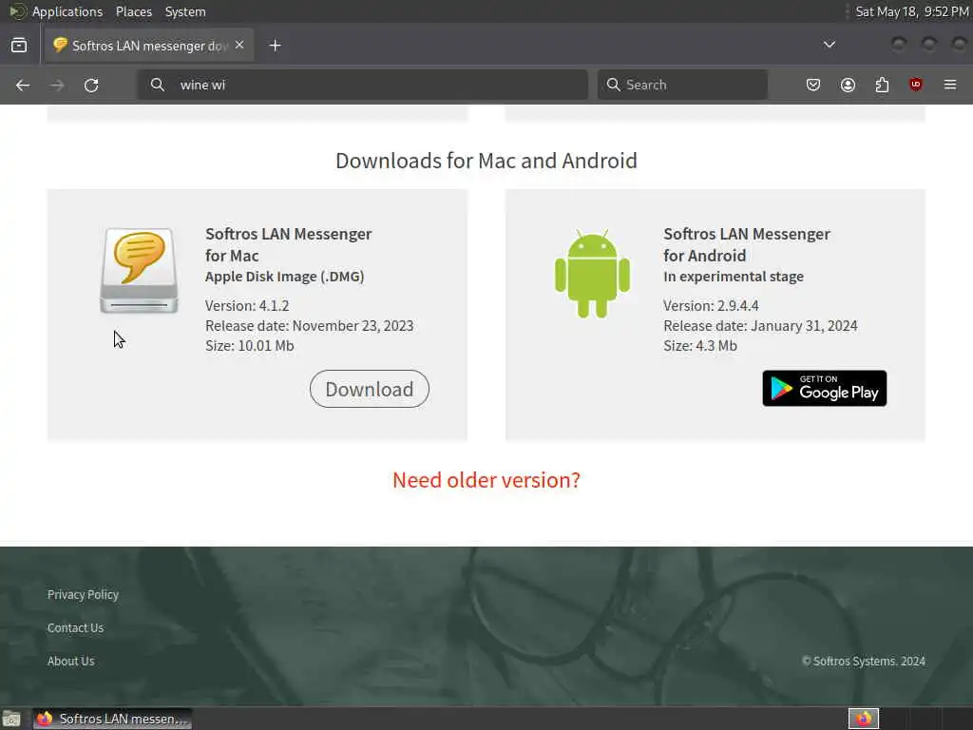Reload the current page
Image resolution: width=973 pixels, height=730 pixels.
(x=91, y=85)
